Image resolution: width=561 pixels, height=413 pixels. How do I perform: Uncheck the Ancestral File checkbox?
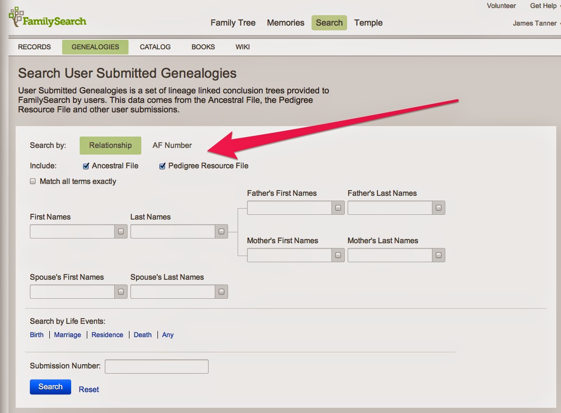click(x=86, y=166)
